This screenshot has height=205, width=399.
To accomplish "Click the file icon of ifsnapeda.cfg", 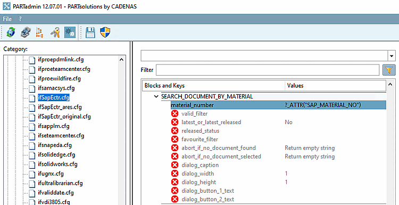I will click(31, 145).
